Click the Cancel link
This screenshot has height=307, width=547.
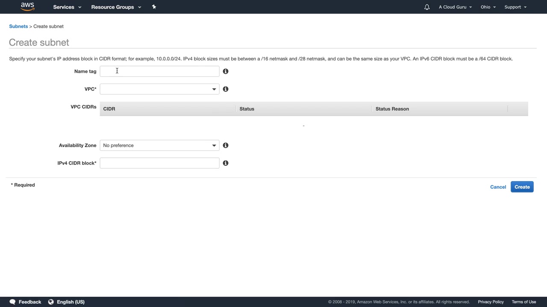(x=498, y=187)
